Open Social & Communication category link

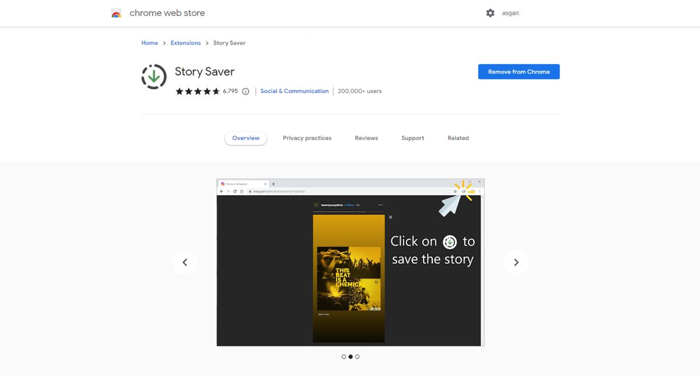295,91
